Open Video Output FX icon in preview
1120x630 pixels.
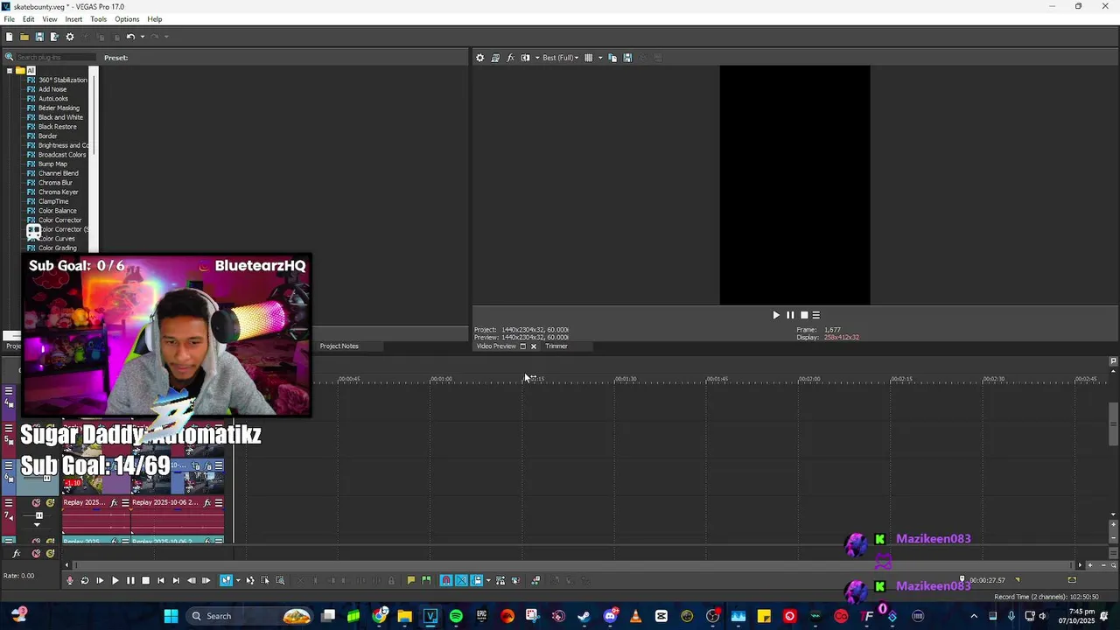tap(510, 58)
